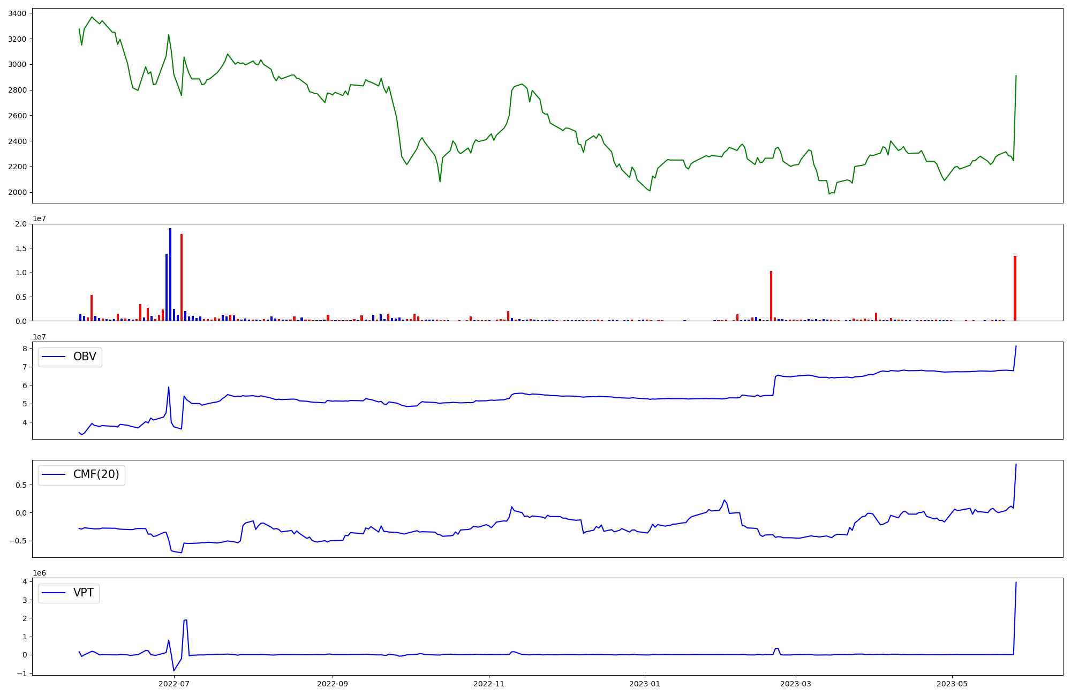
Task: Click the 2023-03 x-axis date label
Action: (796, 684)
